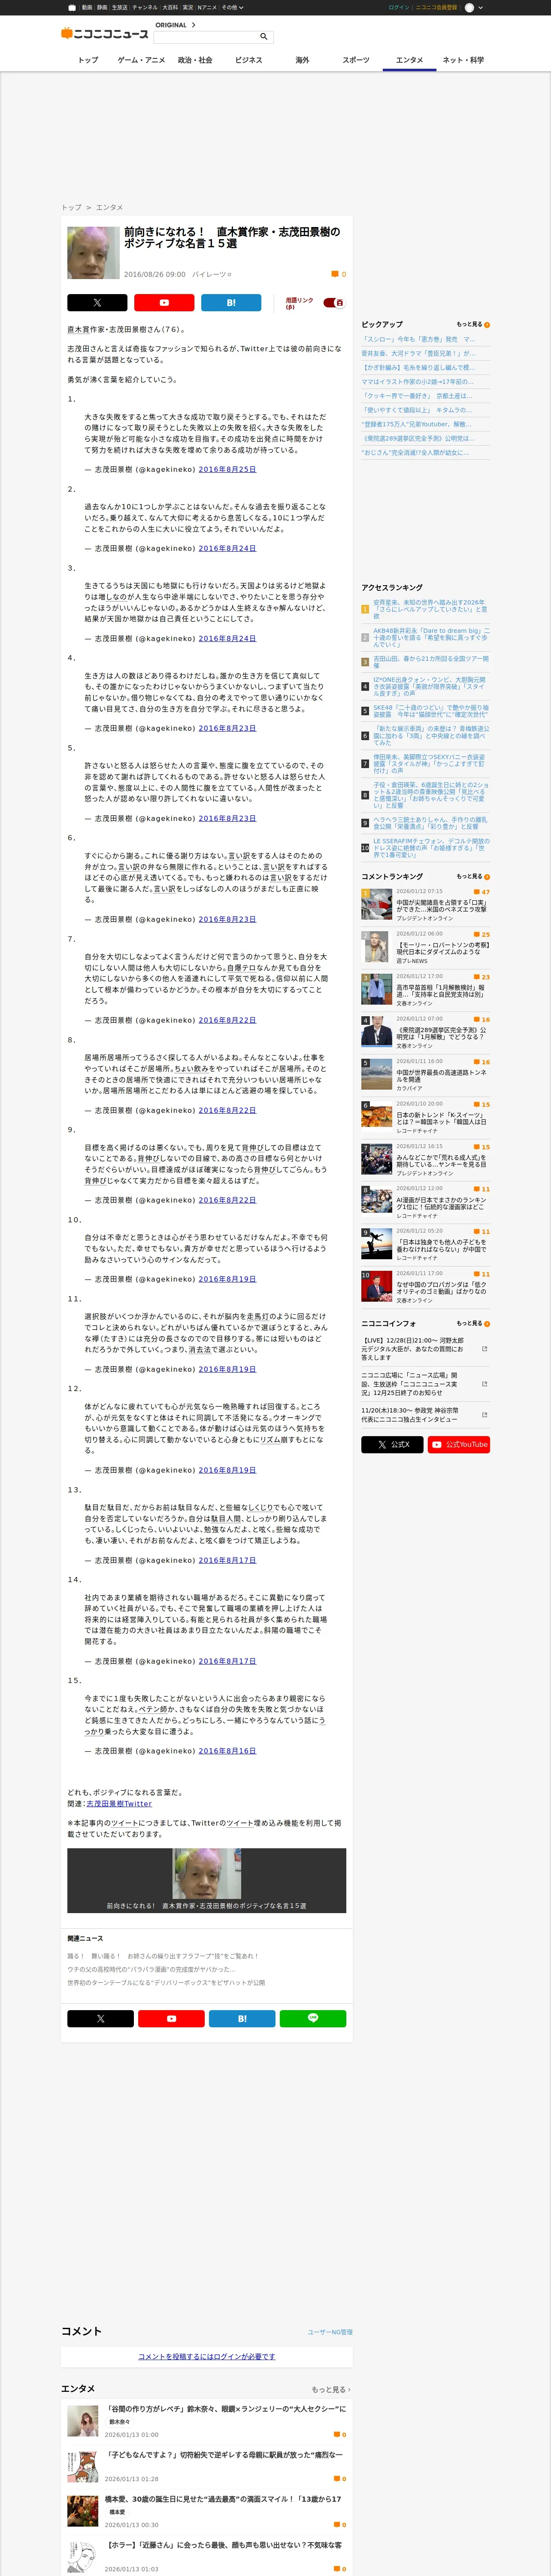Open the related news link ウチの父の高校時代

coord(151,1968)
